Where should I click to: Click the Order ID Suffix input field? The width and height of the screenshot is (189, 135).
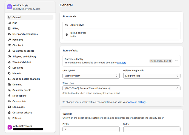pos(151,129)
